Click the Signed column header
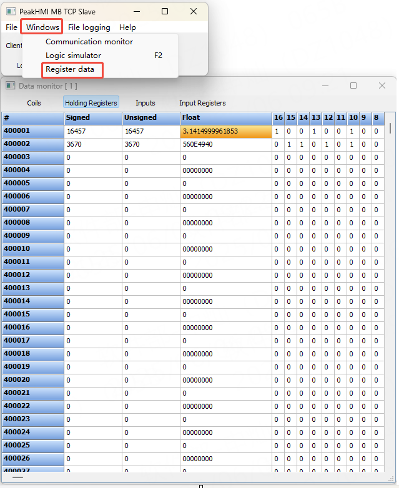 pyautogui.click(x=78, y=117)
